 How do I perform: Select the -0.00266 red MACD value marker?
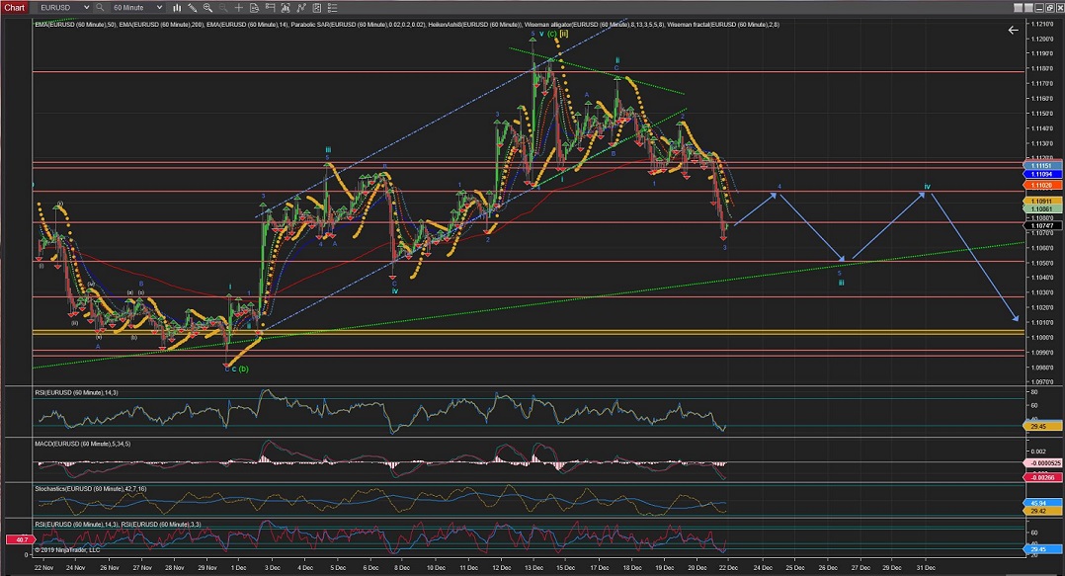[1042, 477]
